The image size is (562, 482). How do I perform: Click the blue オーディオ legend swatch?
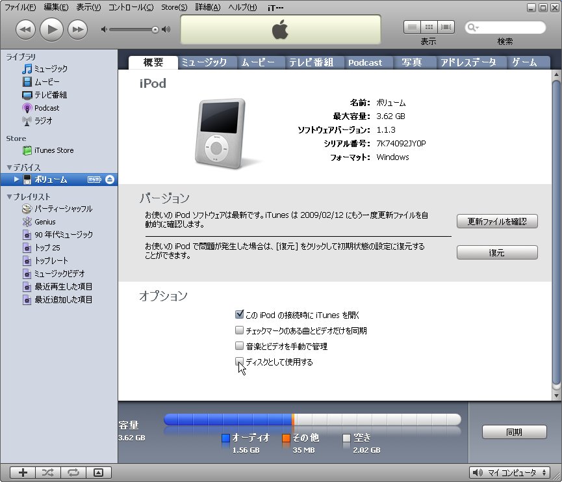225,438
